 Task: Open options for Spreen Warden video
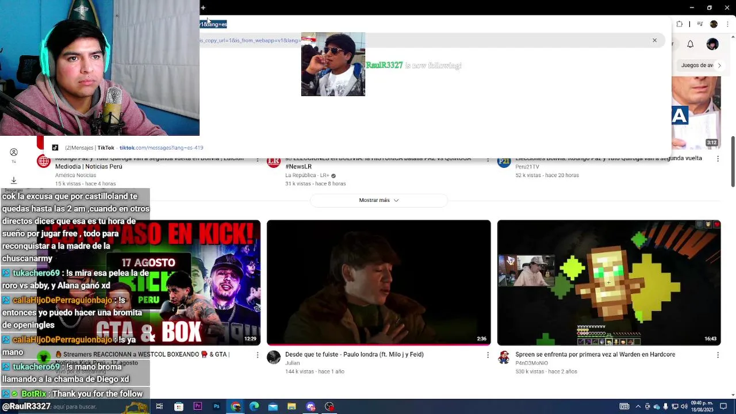click(x=718, y=355)
